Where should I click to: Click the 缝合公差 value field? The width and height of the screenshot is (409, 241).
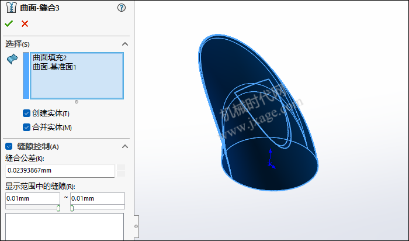pyautogui.click(x=60, y=171)
